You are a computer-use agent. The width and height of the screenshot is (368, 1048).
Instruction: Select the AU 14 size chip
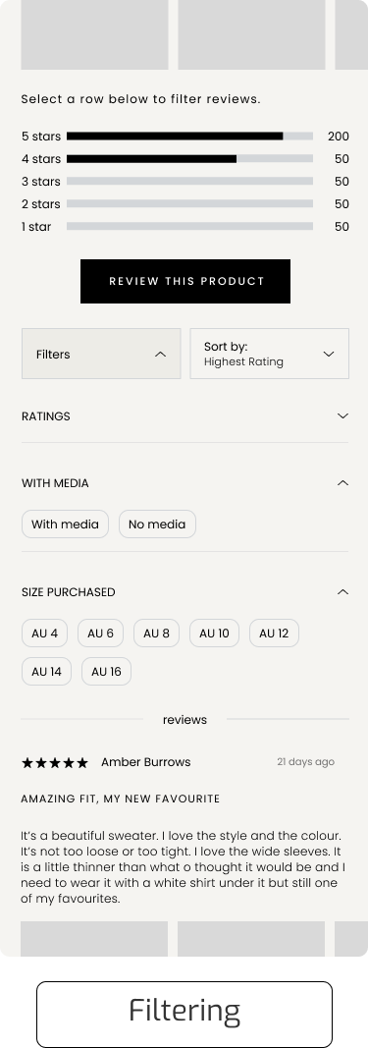click(x=46, y=672)
